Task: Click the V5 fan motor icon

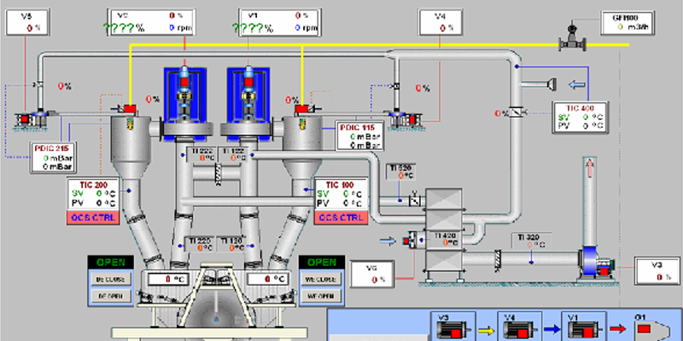Action: [x=34, y=118]
